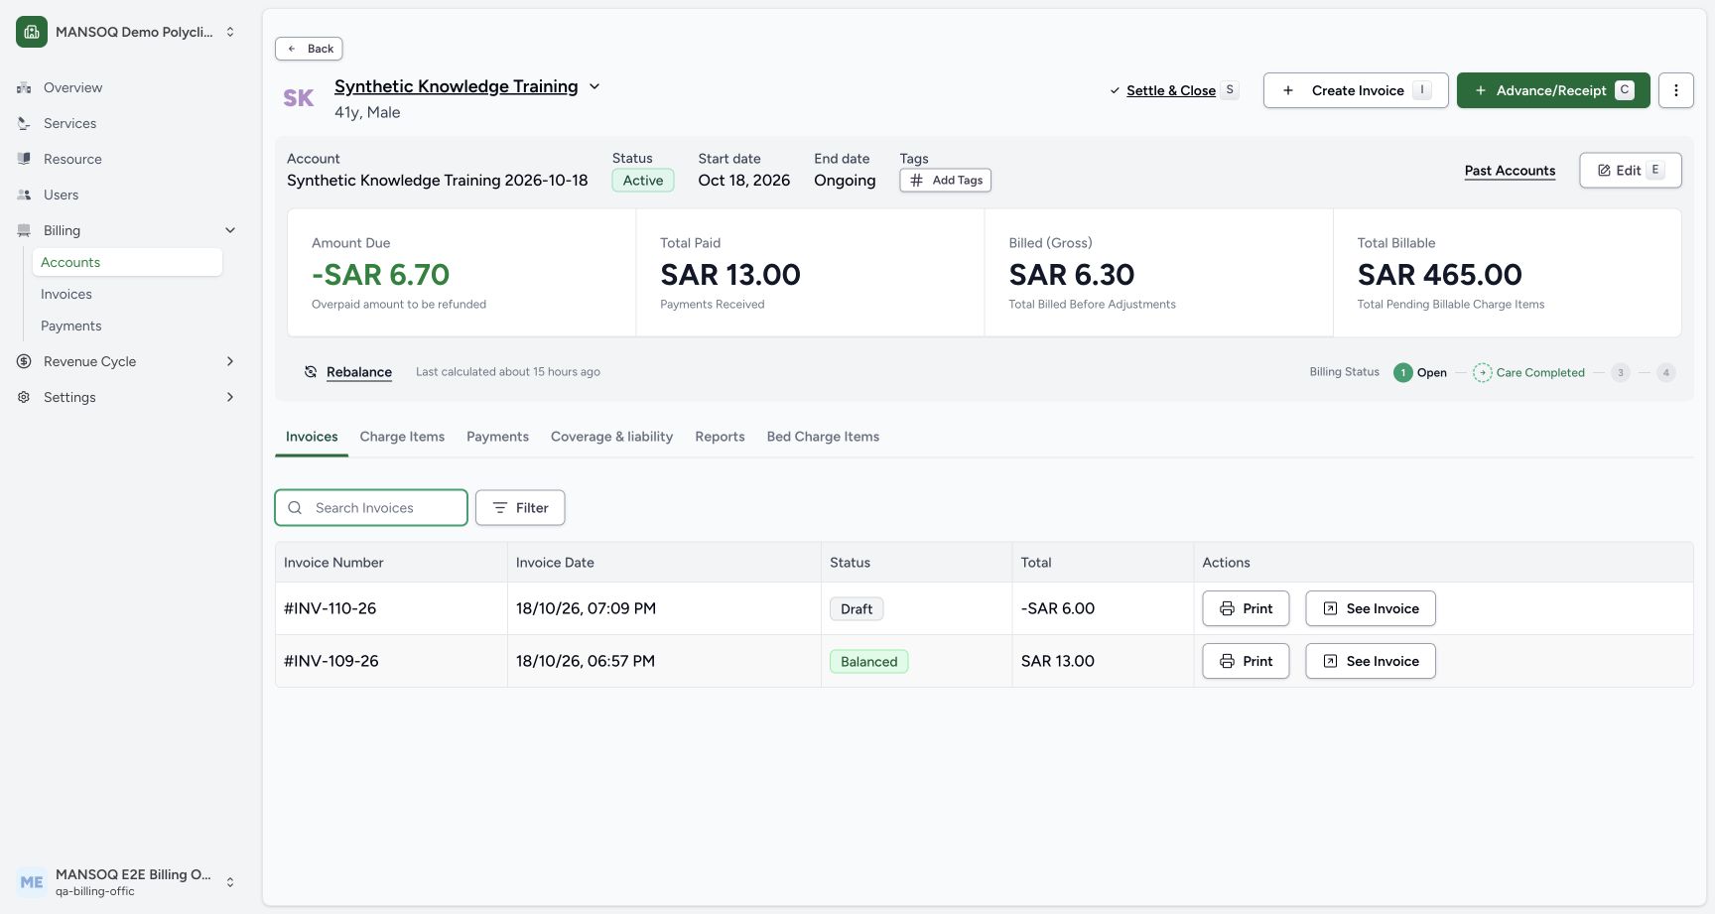
Task: Switch to the Charge Items tab
Action: tap(402, 437)
